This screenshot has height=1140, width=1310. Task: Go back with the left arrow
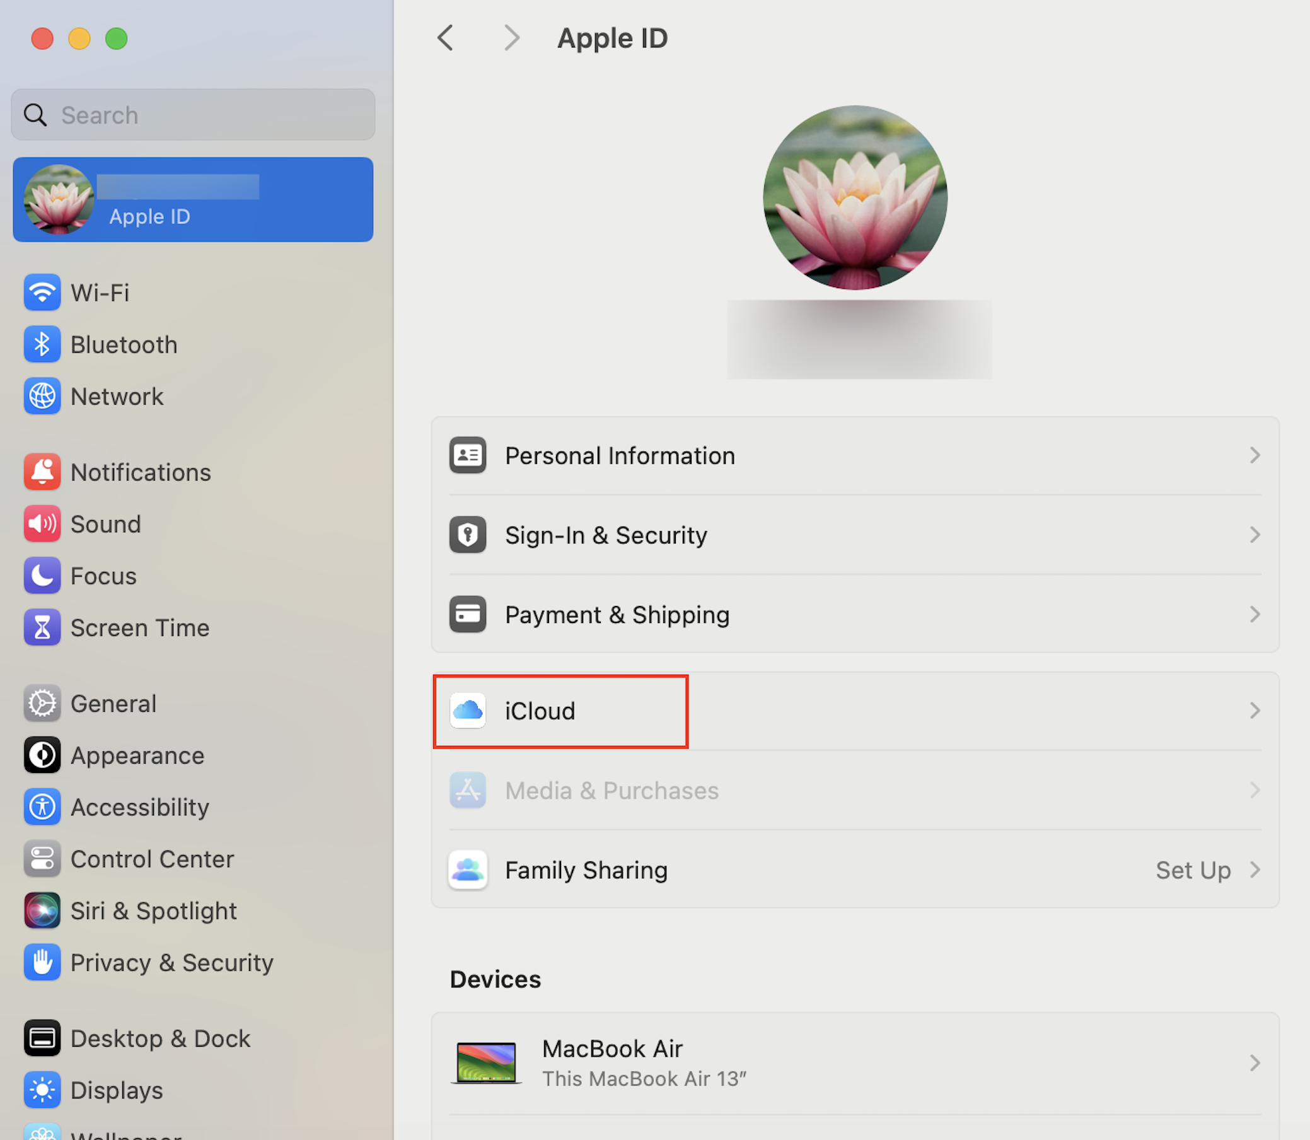click(x=446, y=38)
